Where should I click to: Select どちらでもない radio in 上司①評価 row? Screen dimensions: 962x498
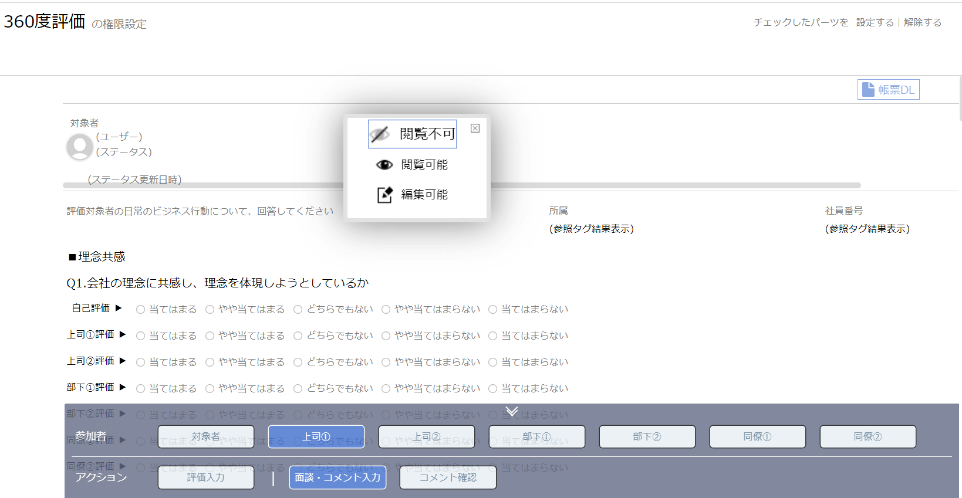coord(298,336)
